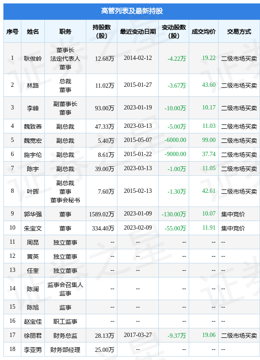
Task: Select the name 魏致善
Action: 33,126
